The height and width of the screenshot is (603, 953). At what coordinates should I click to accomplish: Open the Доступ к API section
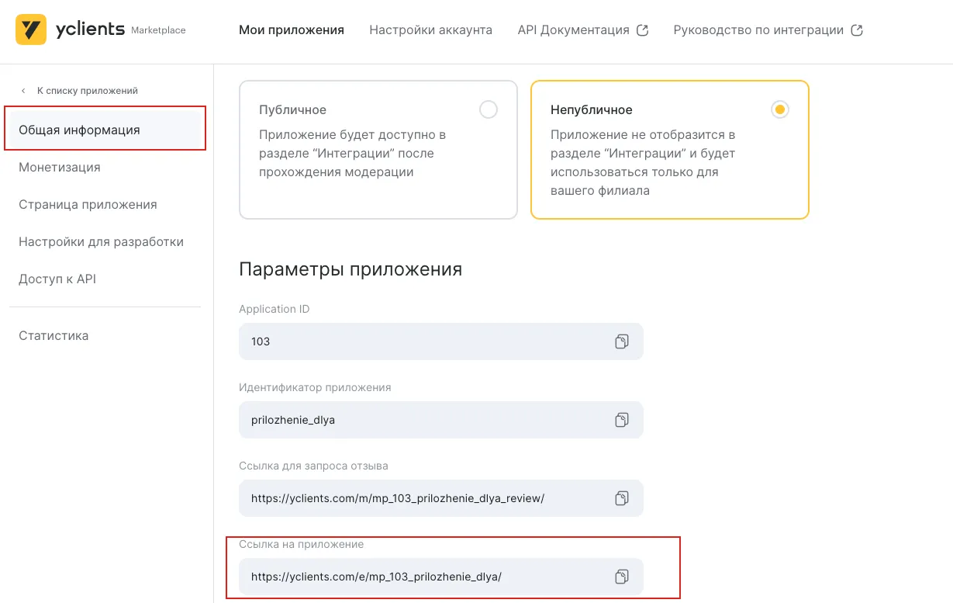(57, 279)
